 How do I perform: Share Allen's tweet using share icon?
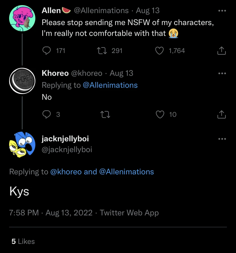click(x=221, y=51)
